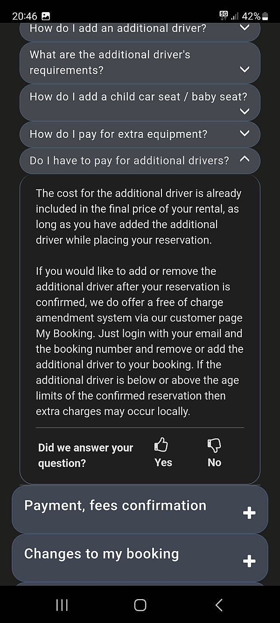This screenshot has width=280, height=623.
Task: Open "How do I pay for extra equipment?"
Action: [119, 135]
